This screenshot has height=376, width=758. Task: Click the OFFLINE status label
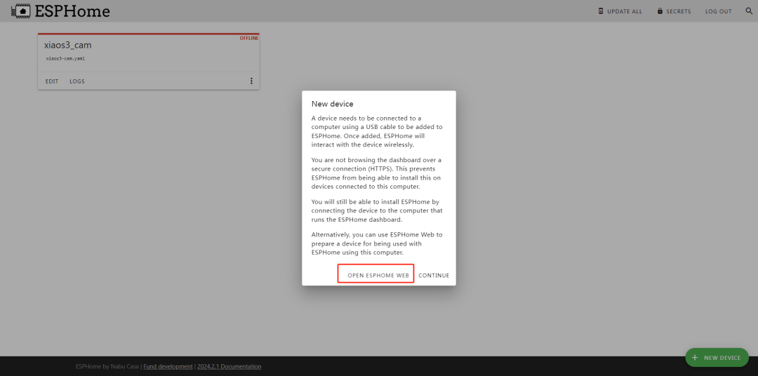click(x=249, y=38)
